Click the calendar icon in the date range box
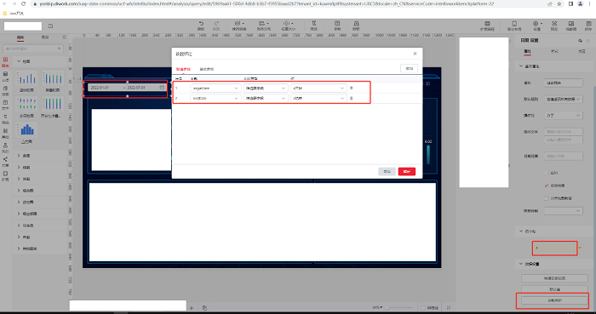Screen dimensions: 596x314 (162, 88)
